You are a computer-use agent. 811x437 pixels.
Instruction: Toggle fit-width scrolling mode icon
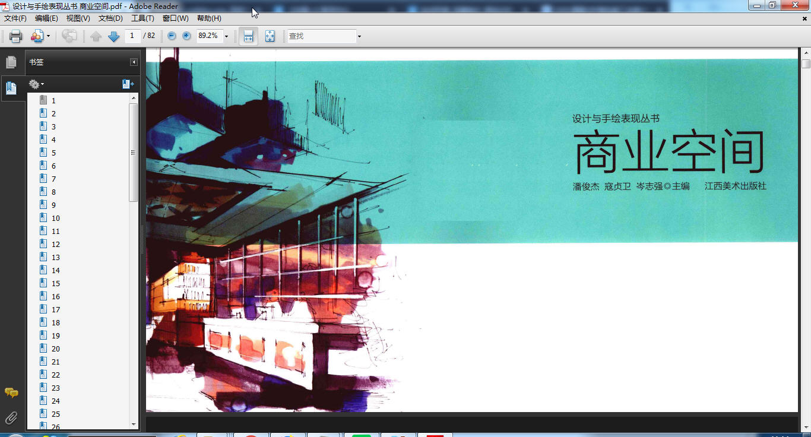coord(249,36)
